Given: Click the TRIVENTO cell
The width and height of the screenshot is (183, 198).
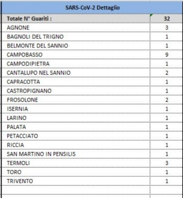Looking at the screenshot, I should pyautogui.click(x=76, y=181).
